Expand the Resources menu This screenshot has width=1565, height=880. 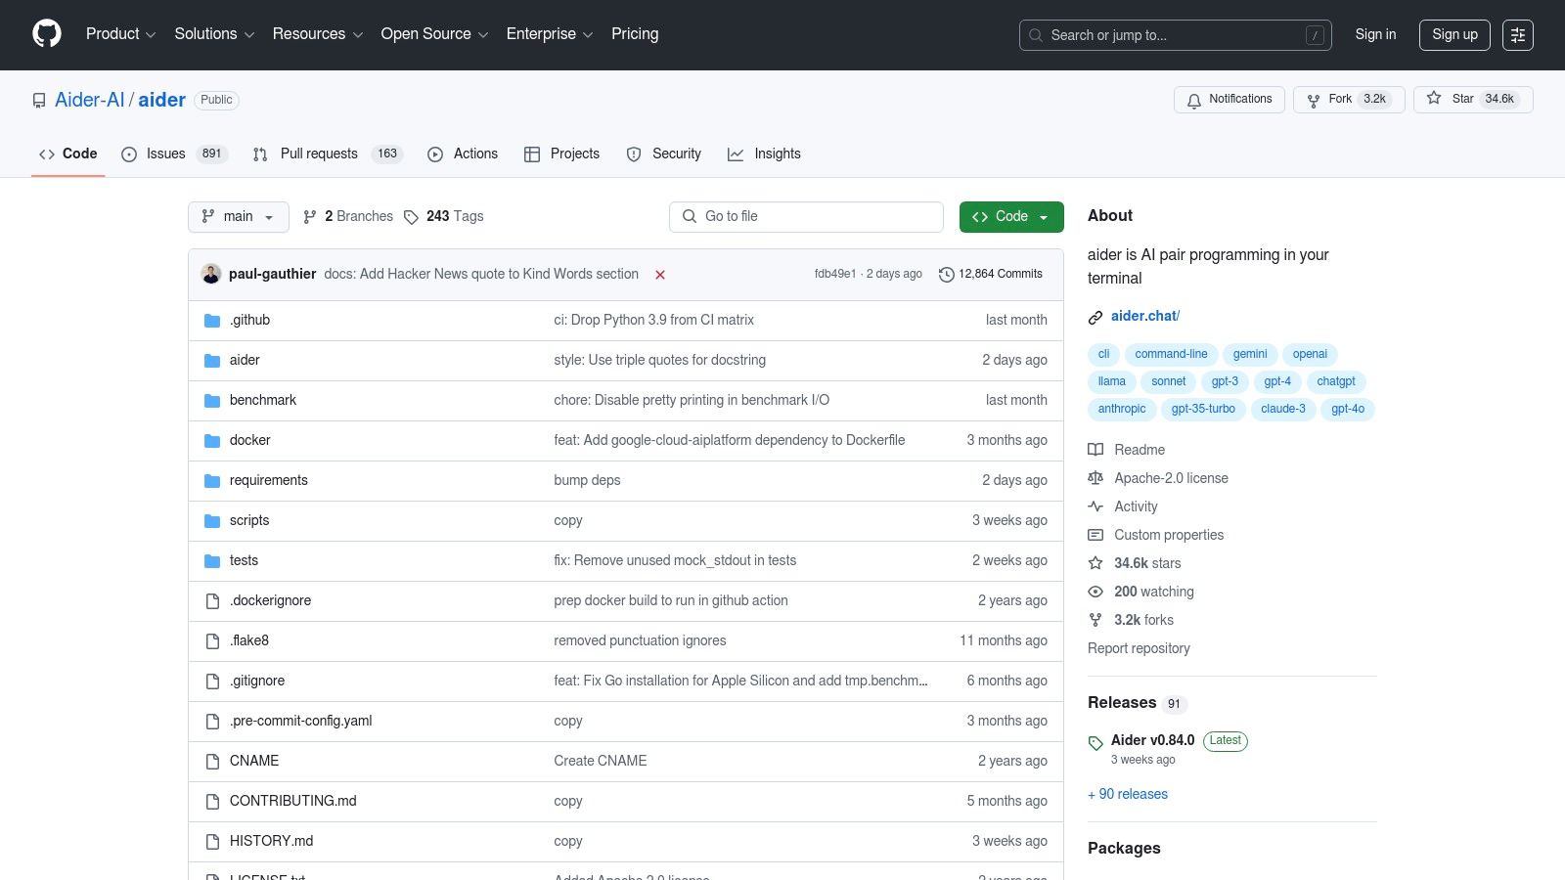(318, 34)
